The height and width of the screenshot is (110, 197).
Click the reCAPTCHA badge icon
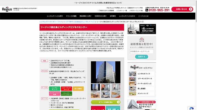click(x=192, y=109)
